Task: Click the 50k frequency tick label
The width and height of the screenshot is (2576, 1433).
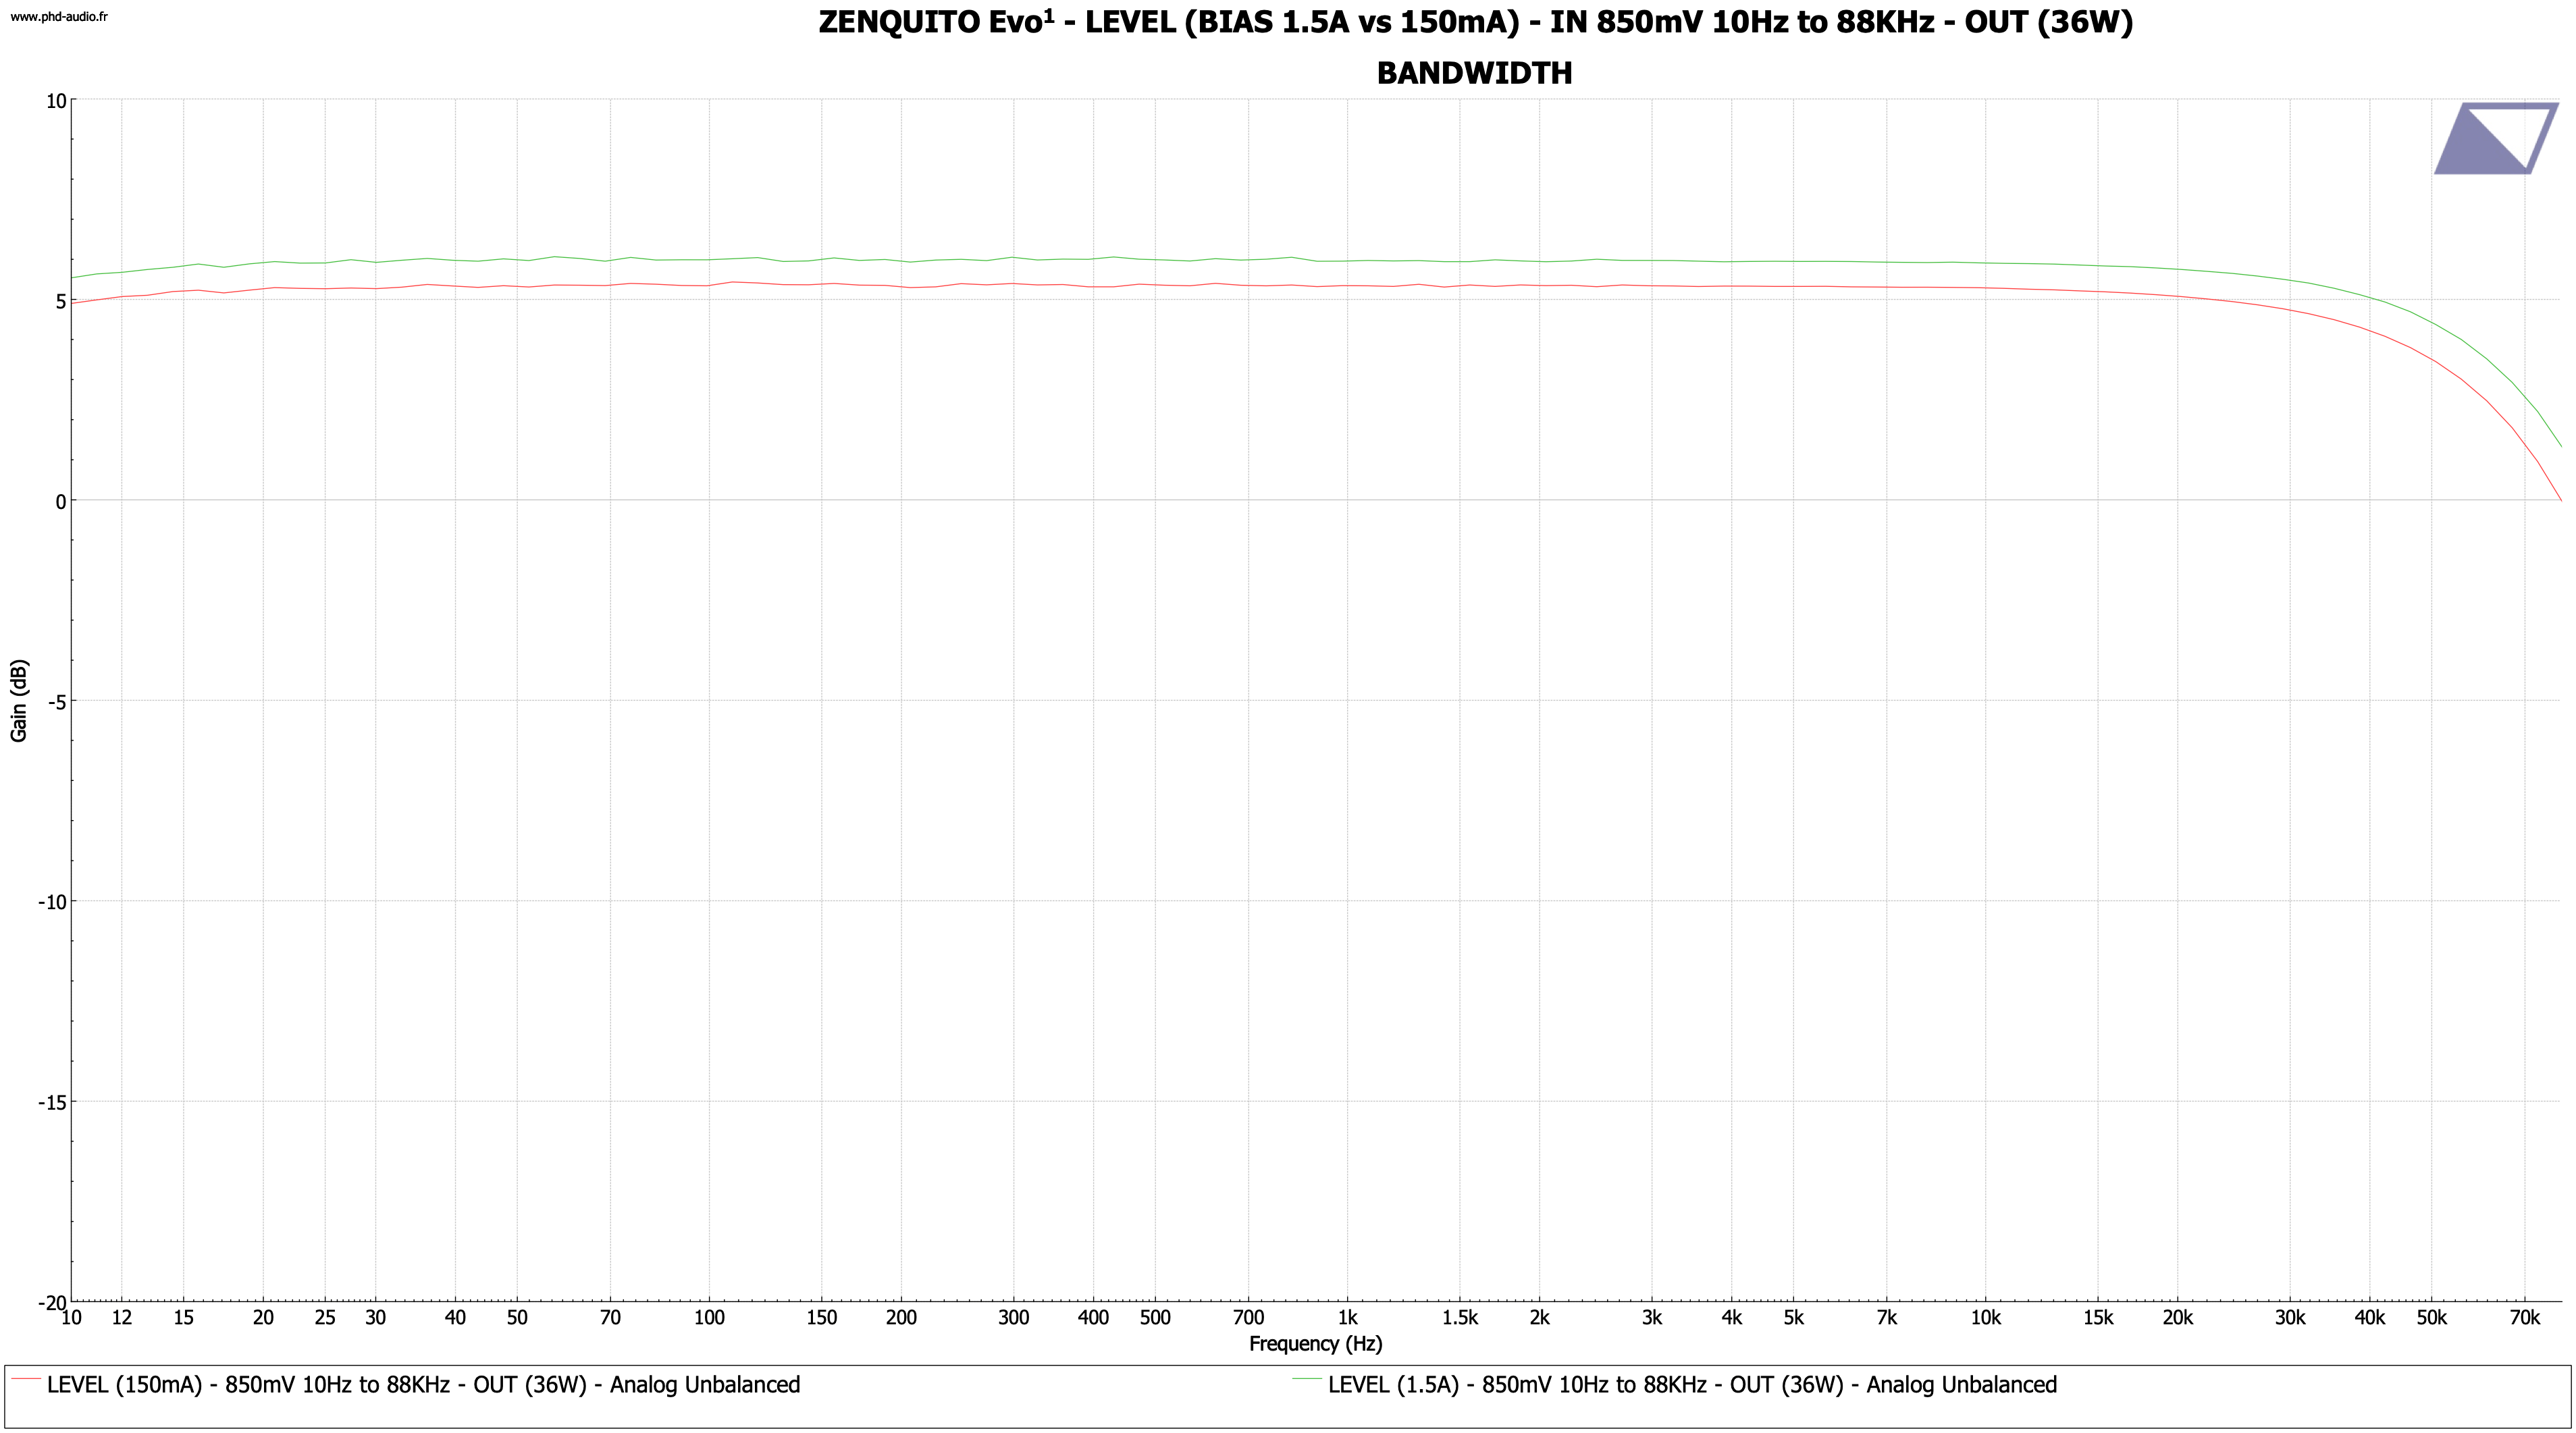Action: point(2431,1318)
